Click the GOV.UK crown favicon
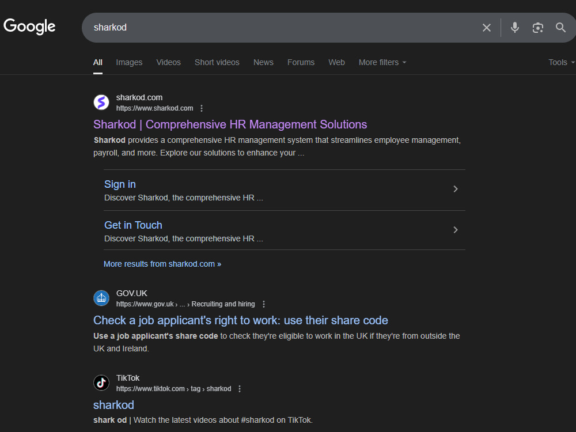Viewport: 576px width, 432px height. (x=101, y=298)
